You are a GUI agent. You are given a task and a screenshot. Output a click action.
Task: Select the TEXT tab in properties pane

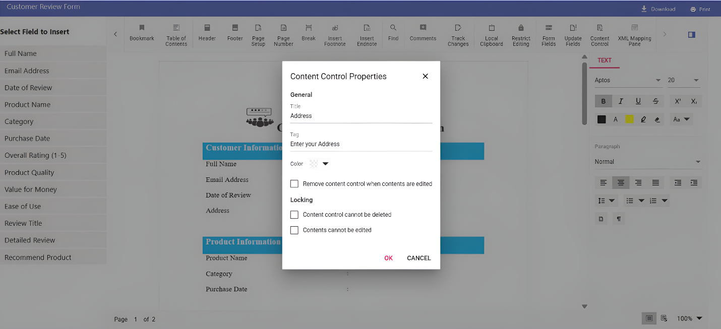(605, 60)
